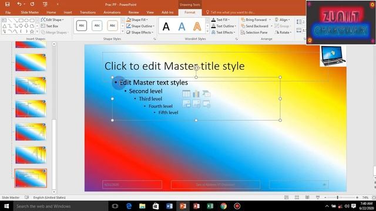Viewport: 376px width, 211px height.
Task: Select the highlighted last layout thumbnail
Action: tap(31, 178)
